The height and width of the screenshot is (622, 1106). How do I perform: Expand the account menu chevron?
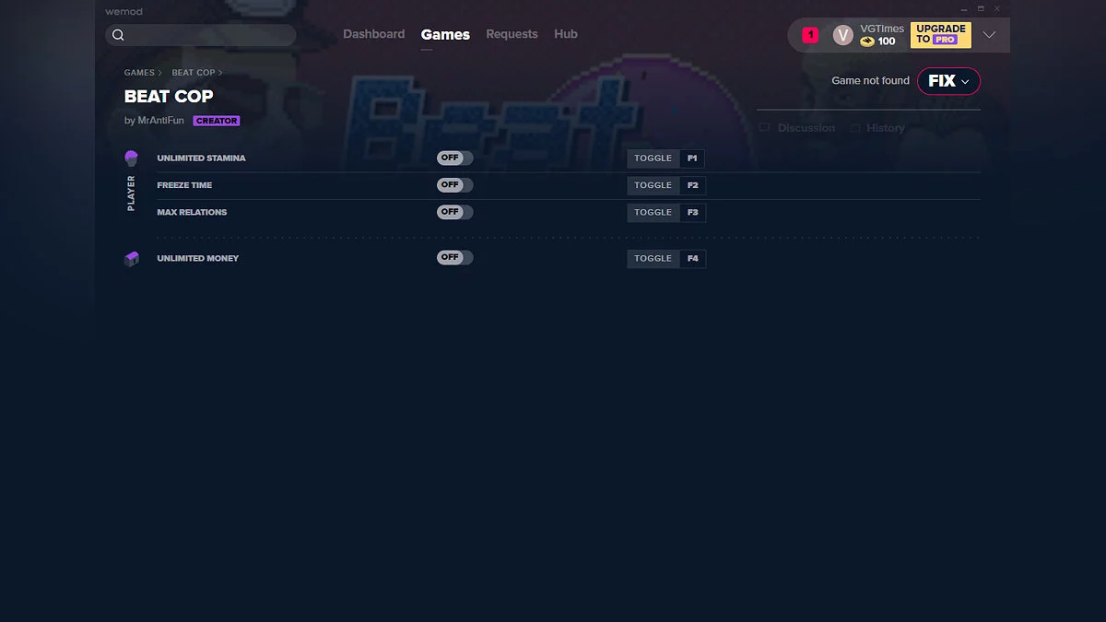989,35
